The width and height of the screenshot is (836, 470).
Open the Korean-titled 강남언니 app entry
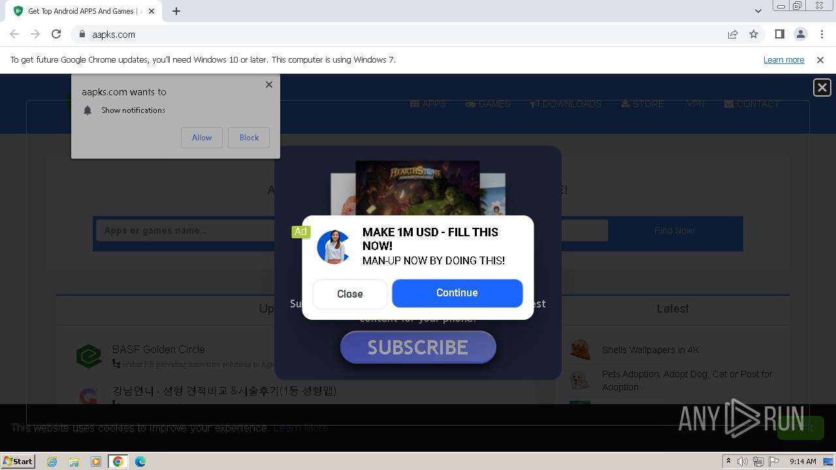tap(225, 390)
